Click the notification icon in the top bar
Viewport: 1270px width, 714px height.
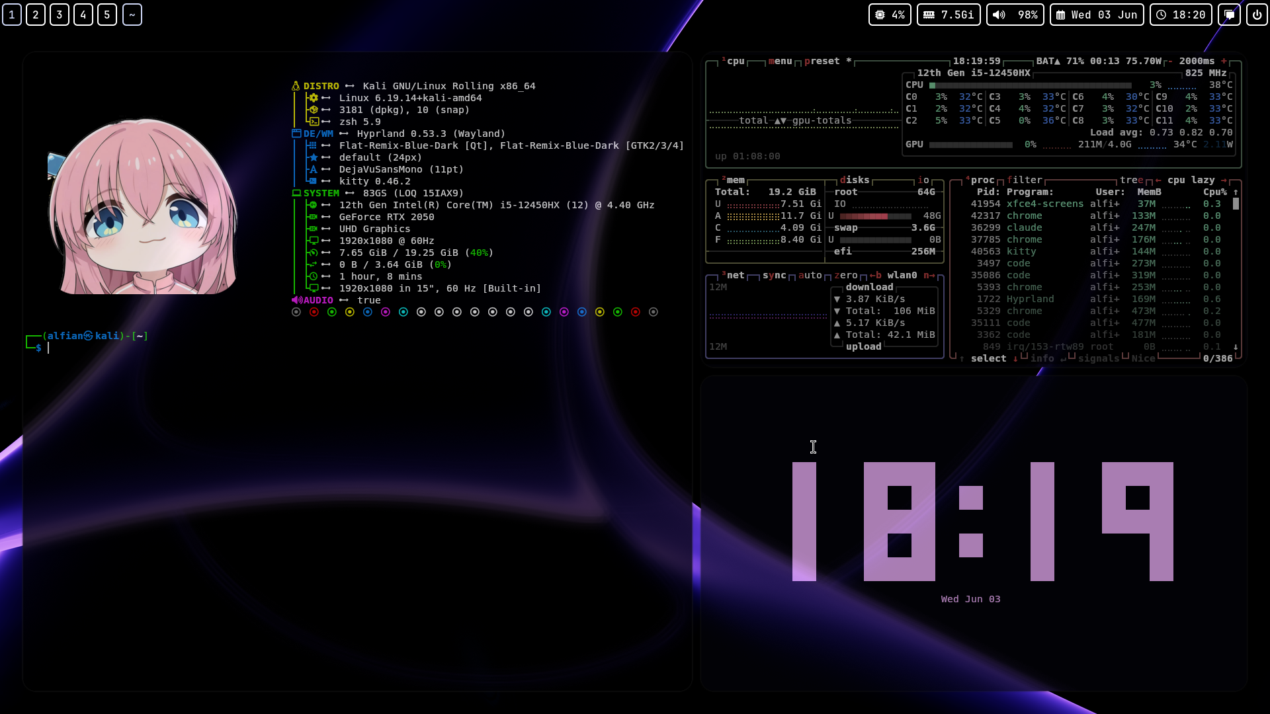pyautogui.click(x=1229, y=15)
